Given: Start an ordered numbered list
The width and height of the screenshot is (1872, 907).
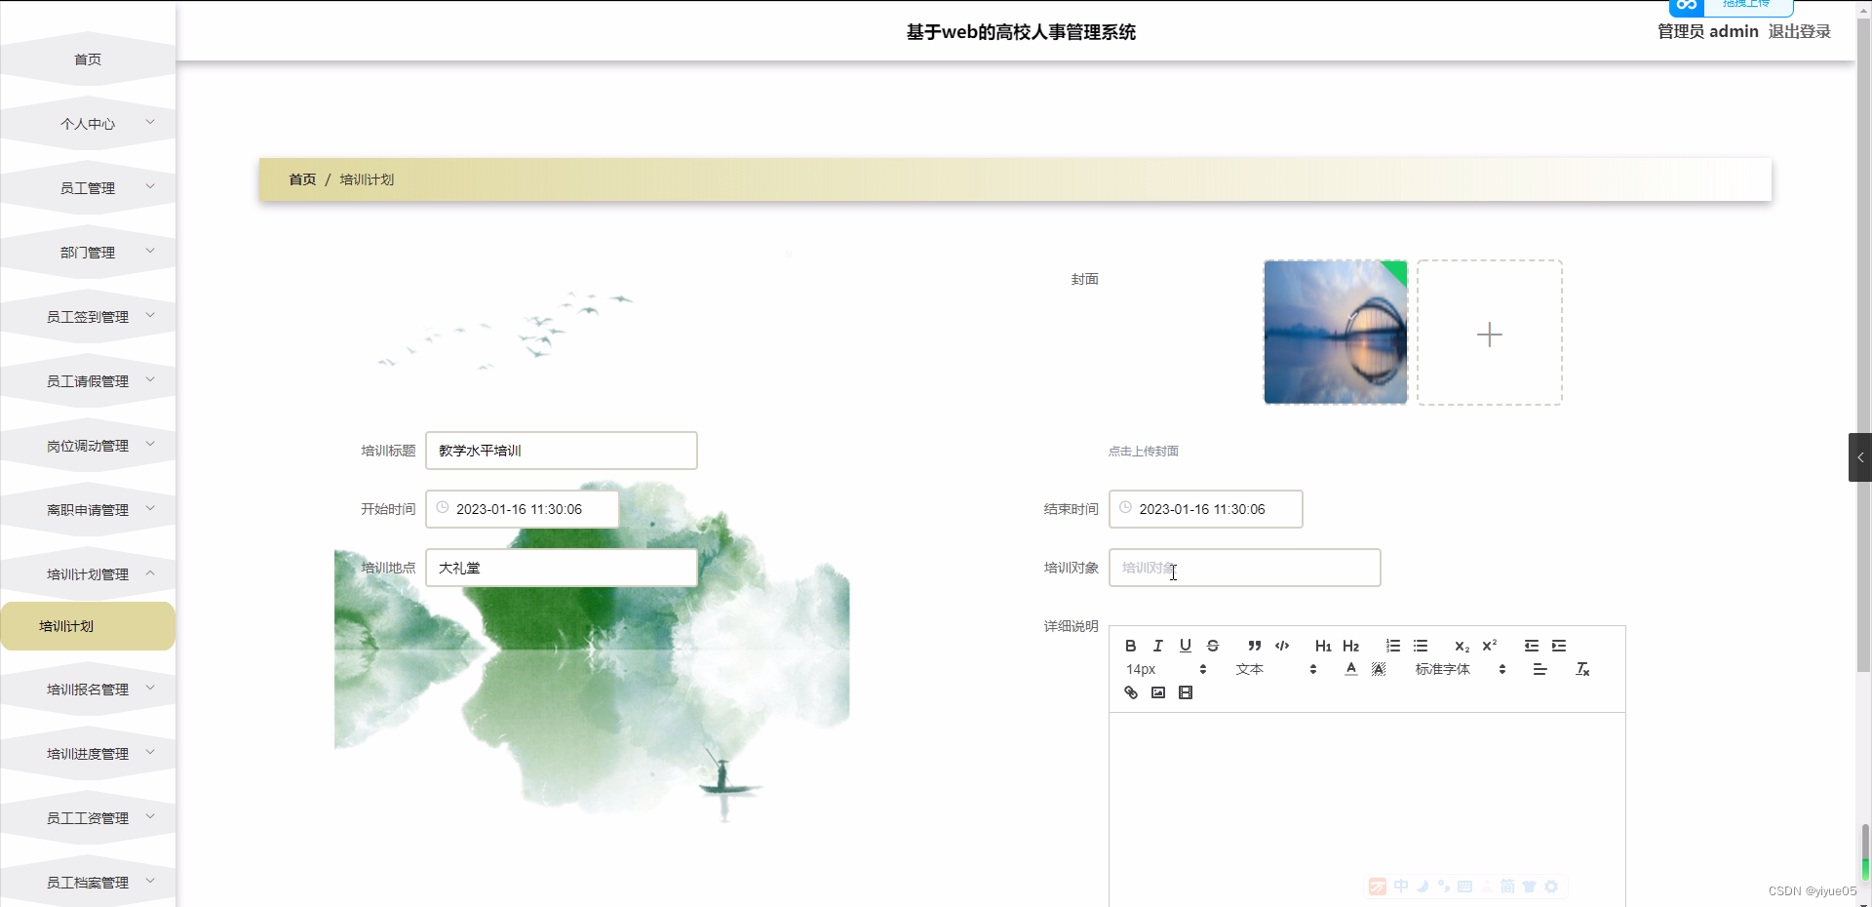Looking at the screenshot, I should click(x=1393, y=646).
